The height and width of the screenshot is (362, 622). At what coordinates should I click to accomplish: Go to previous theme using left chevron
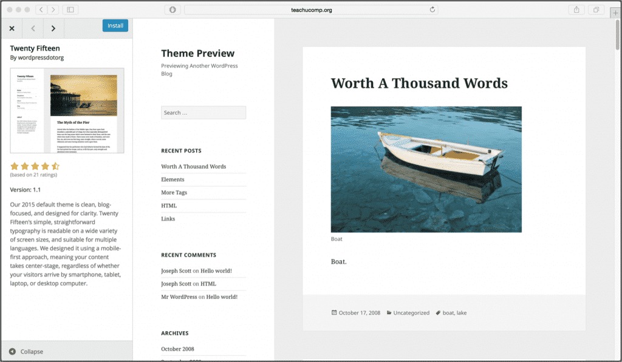click(33, 28)
